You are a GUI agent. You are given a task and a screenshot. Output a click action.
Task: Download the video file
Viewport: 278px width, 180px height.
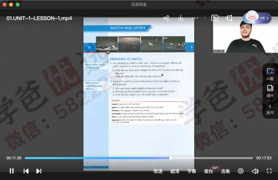click(x=181, y=18)
